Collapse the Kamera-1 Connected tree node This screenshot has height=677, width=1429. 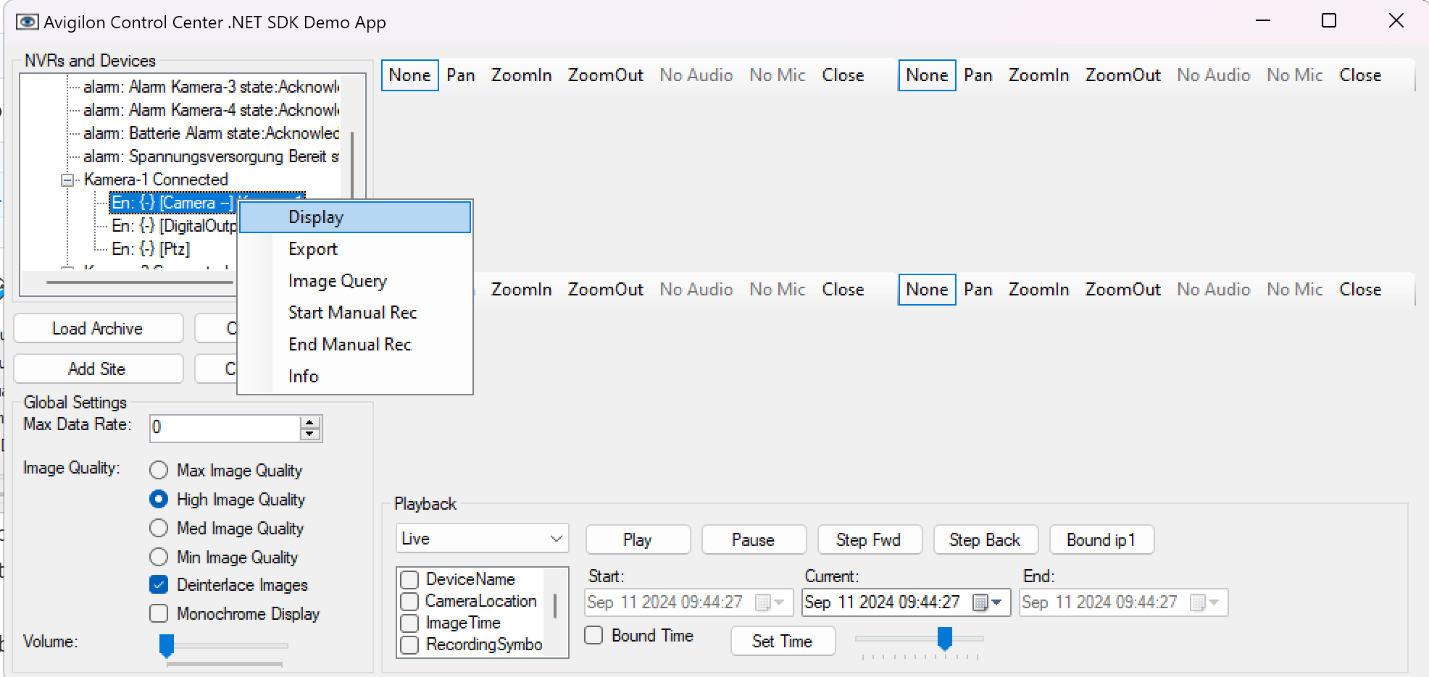[67, 180]
